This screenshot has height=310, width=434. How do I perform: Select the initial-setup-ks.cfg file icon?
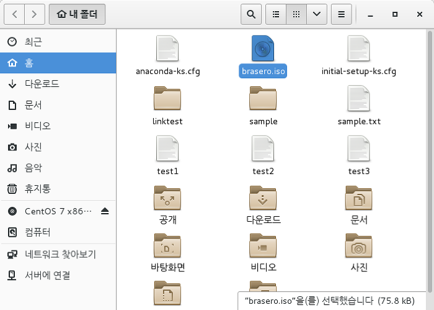359,48
